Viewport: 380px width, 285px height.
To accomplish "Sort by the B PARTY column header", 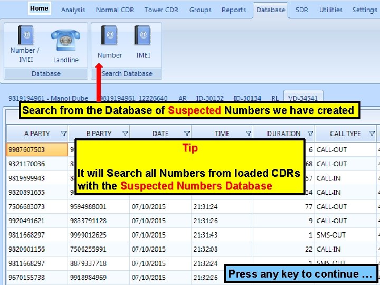I will [99, 134].
